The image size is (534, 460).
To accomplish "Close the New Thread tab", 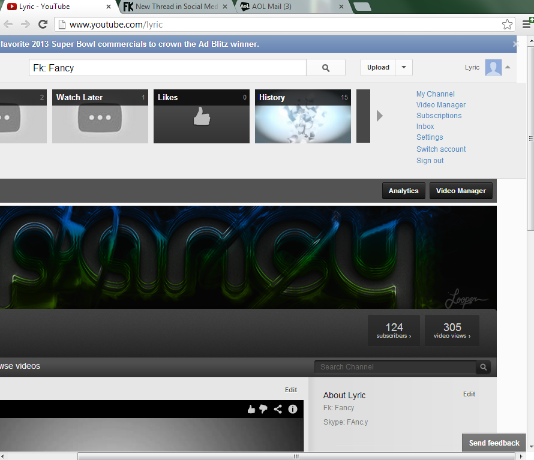I will tap(225, 7).
